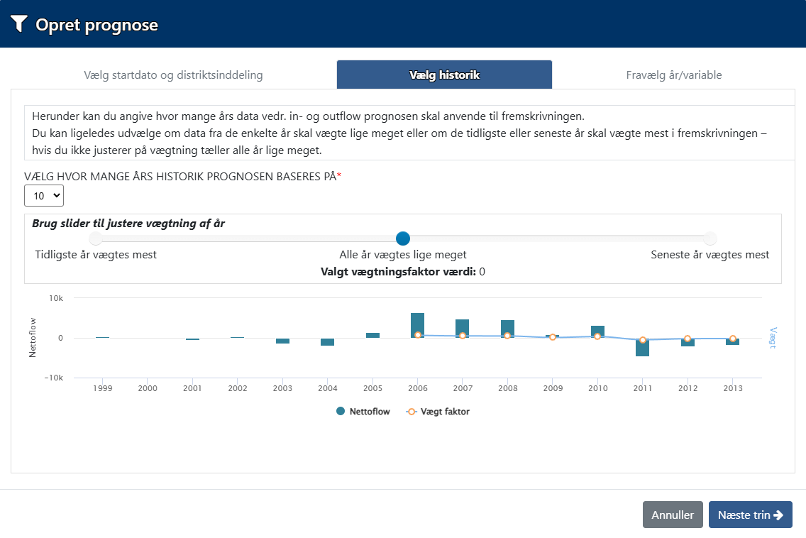Click the Tidligste år vægtes mest label

(96, 255)
